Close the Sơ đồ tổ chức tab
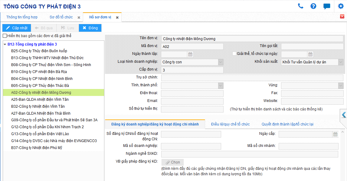Viewport: 347px width, 181px height. tap(79, 17)
